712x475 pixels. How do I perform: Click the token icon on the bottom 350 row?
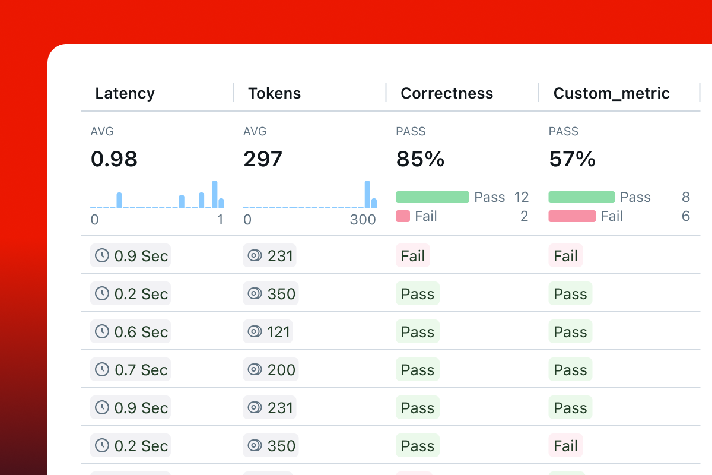pyautogui.click(x=253, y=445)
